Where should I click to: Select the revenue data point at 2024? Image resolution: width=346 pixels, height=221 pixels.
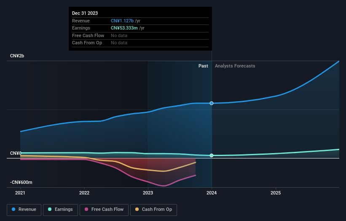tap(212, 103)
